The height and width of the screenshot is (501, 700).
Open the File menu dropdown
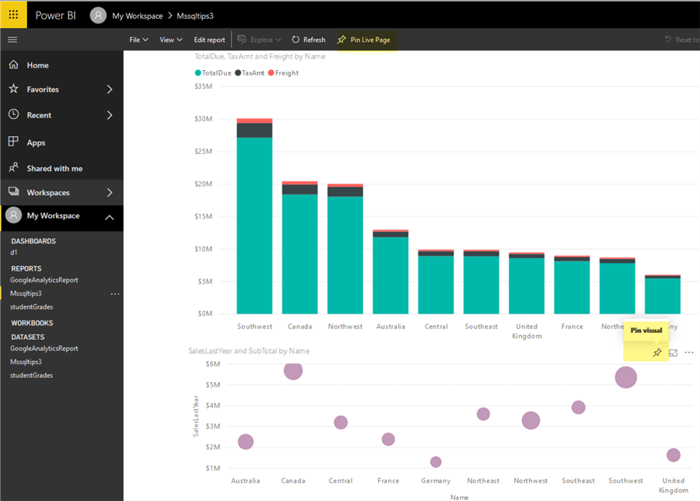pos(139,40)
